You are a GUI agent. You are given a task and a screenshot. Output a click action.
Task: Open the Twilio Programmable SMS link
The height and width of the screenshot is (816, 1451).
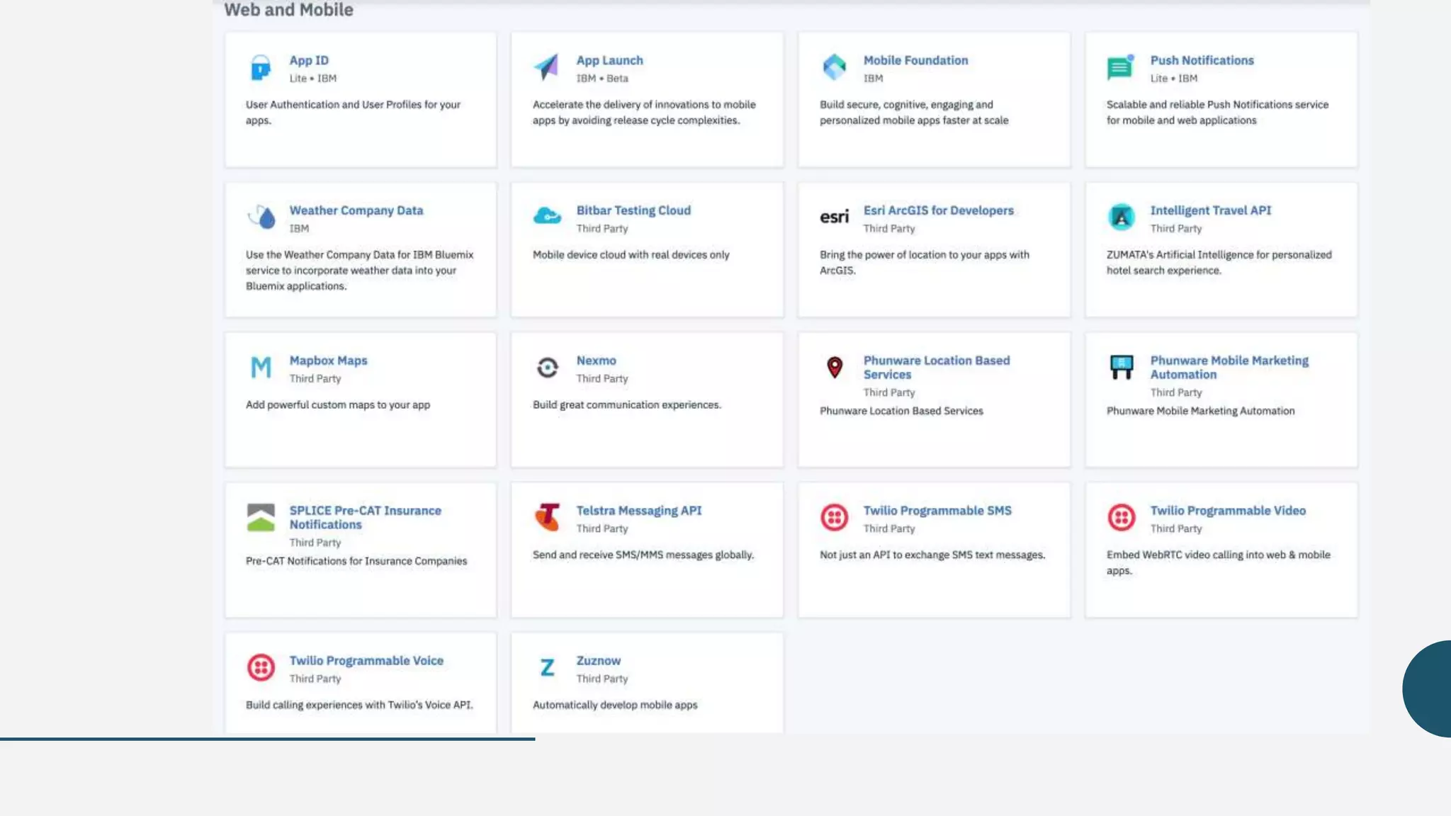point(937,511)
